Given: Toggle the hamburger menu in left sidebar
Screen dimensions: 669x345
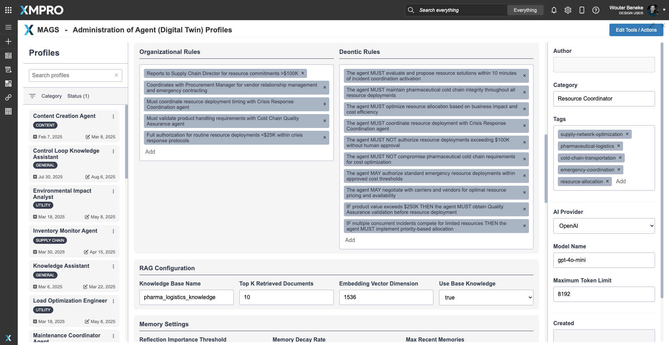Looking at the screenshot, I should point(8,27).
